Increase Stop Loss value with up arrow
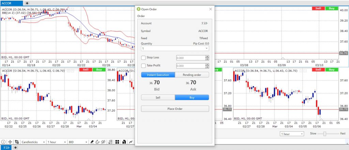 [x=207, y=57]
